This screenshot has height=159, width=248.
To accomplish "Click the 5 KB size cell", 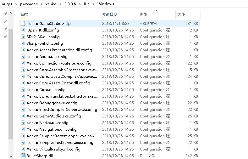I will coord(194,70).
